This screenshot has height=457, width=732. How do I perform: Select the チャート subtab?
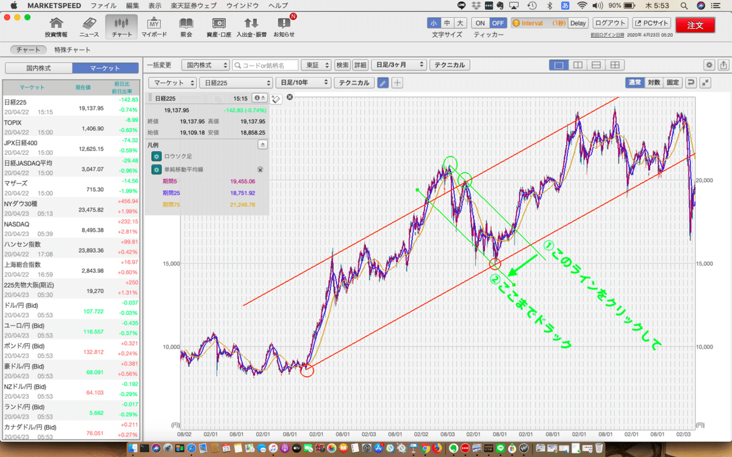click(29, 50)
